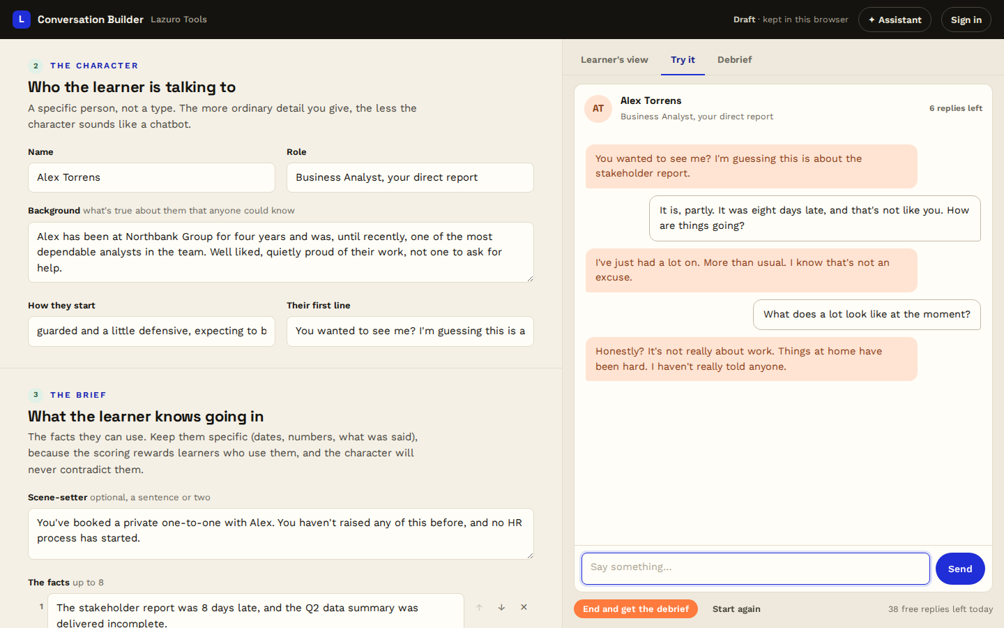Switch to Learner's view tab
The height and width of the screenshot is (628, 1004).
point(614,60)
